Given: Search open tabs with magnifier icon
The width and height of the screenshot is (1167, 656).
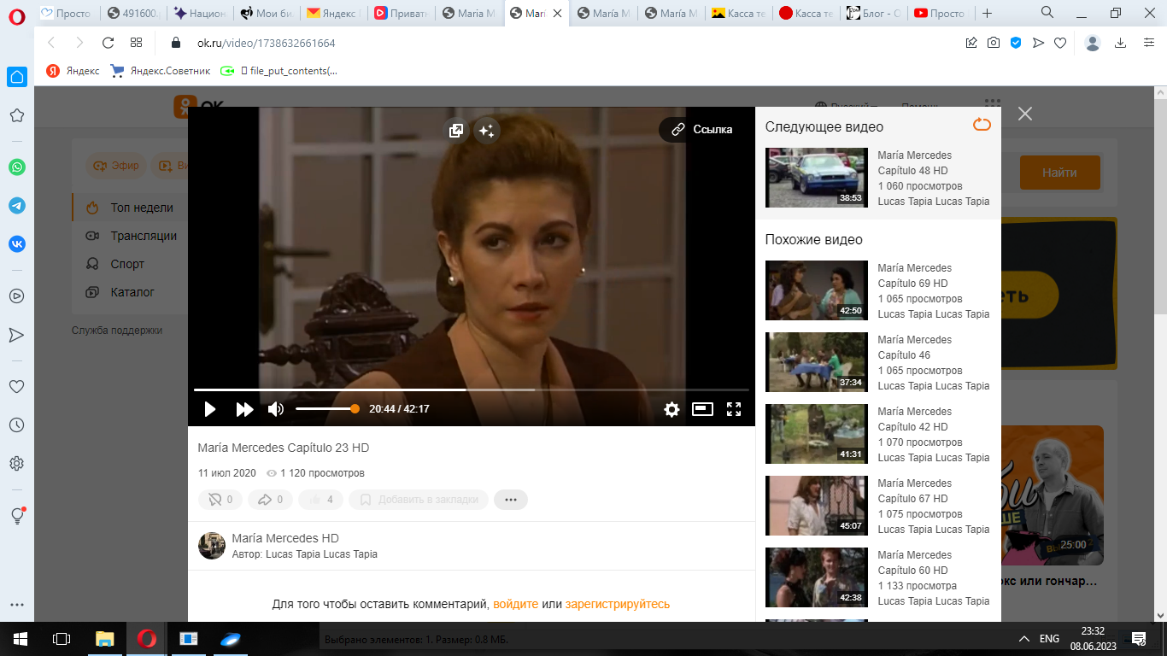Looking at the screenshot, I should (1047, 13).
